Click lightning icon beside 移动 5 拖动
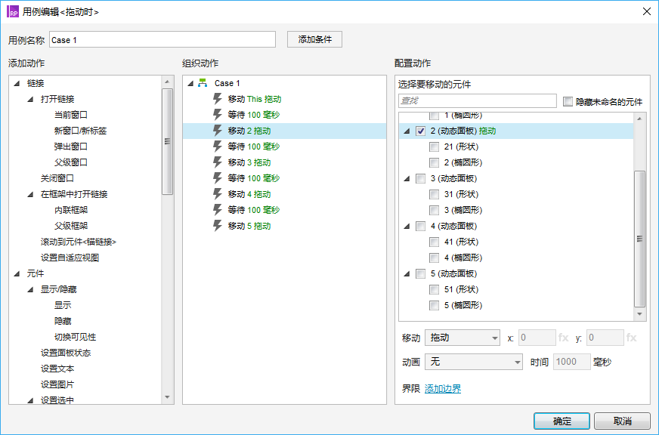This screenshot has width=659, height=435. (218, 226)
